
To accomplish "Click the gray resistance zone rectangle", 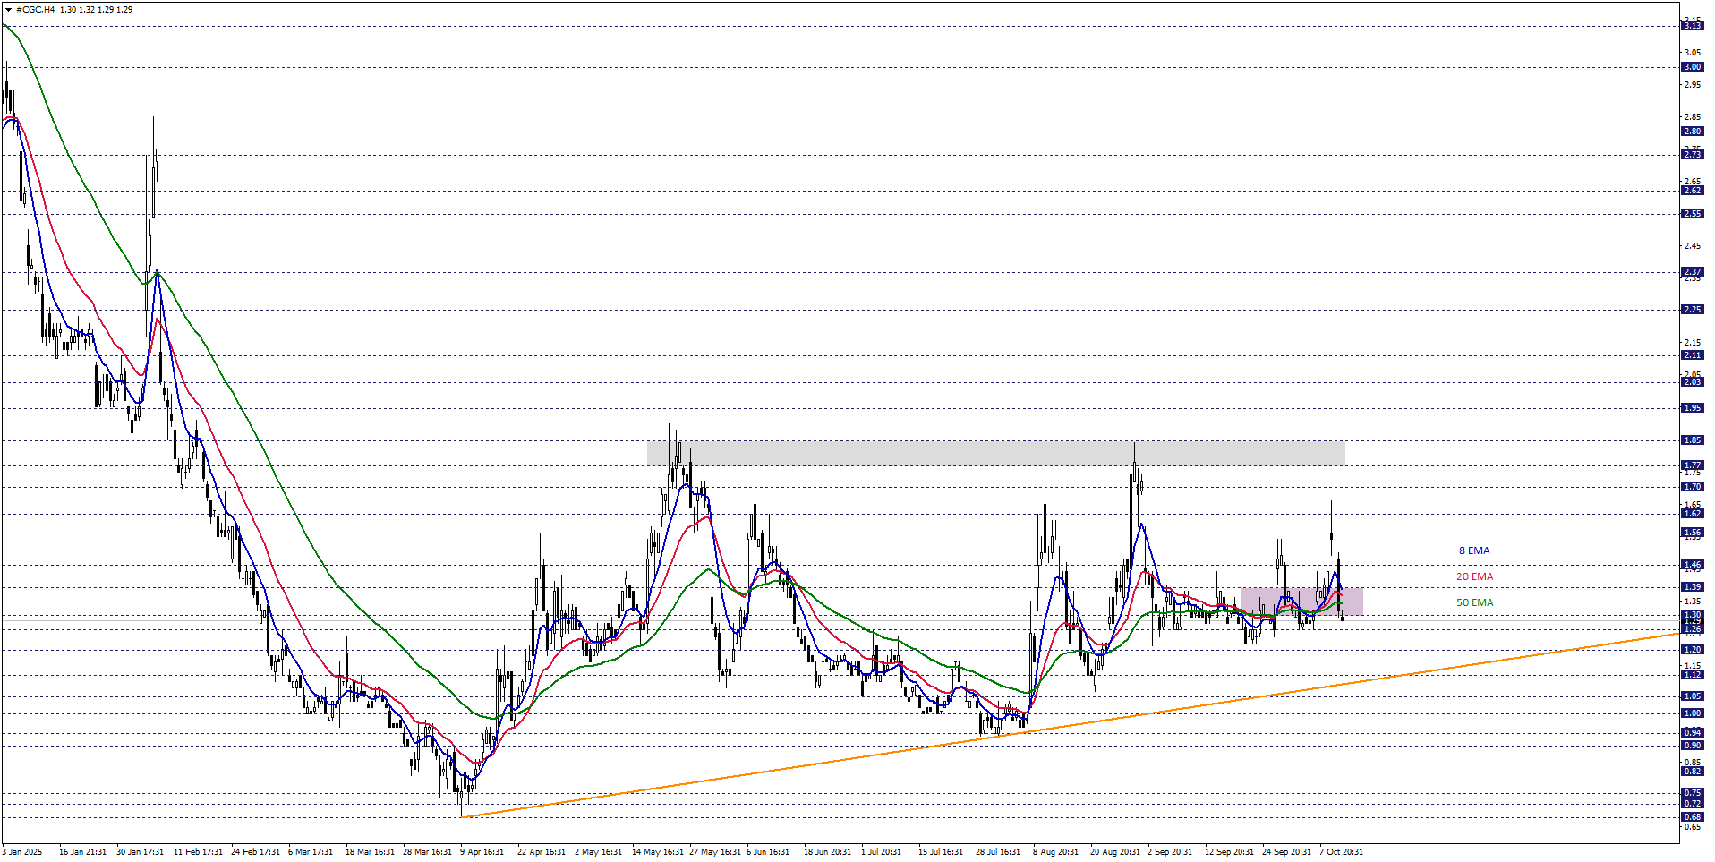I will pos(995,453).
